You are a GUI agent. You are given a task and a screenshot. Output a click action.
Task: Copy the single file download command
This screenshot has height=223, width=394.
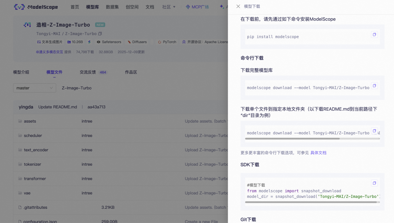[x=374, y=131]
